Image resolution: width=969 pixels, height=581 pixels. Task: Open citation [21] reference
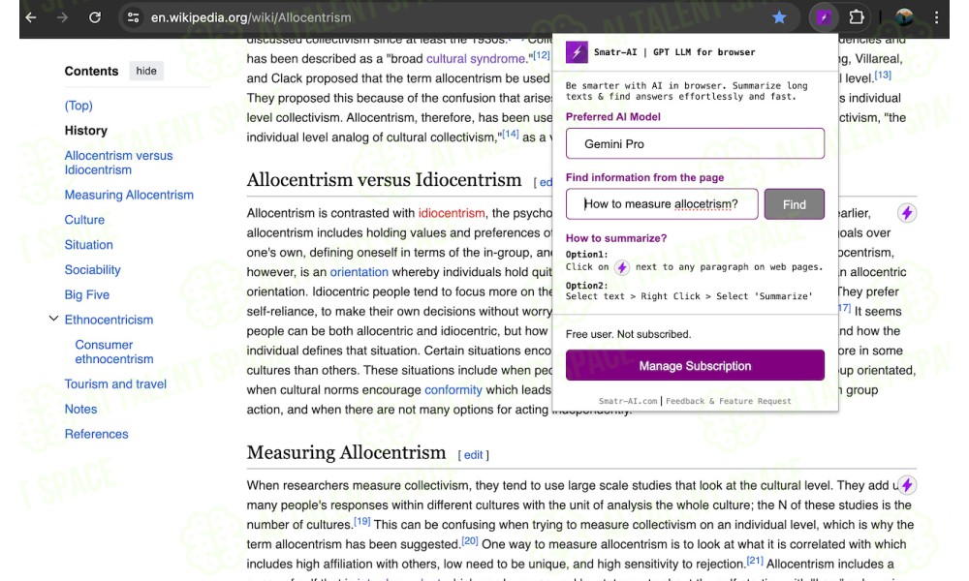(x=755, y=561)
